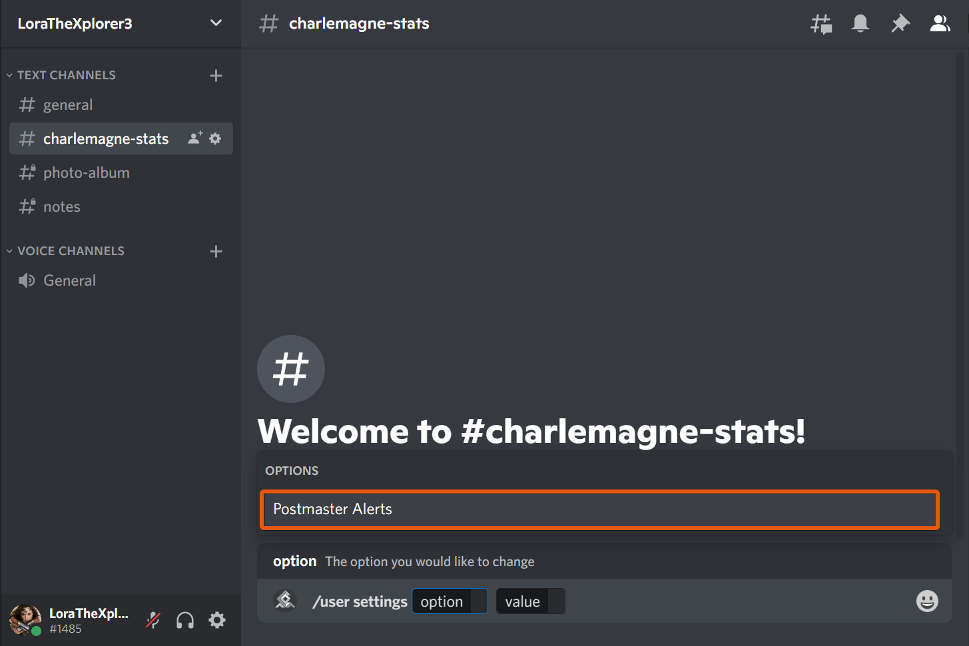The image size is (969, 646).
Task: Click the large channel hashtag circle icon
Action: [x=291, y=369]
